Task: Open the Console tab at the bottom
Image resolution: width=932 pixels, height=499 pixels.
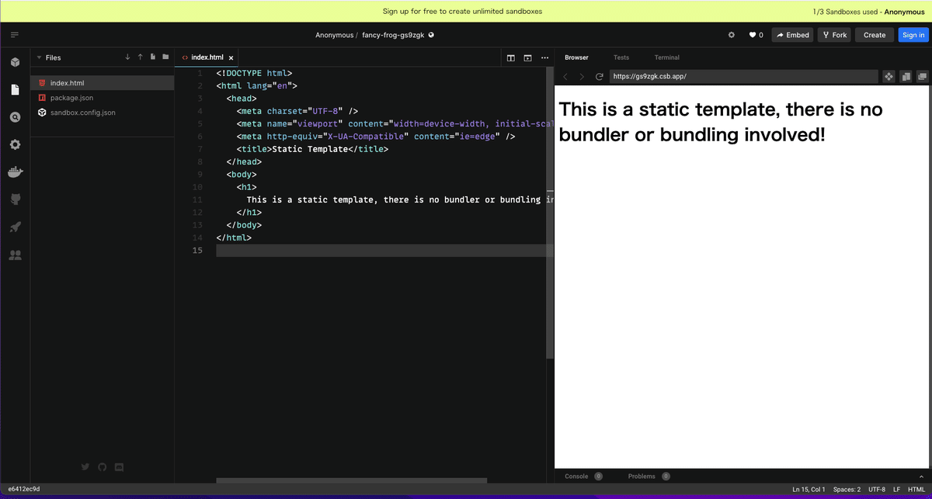Action: (x=576, y=476)
